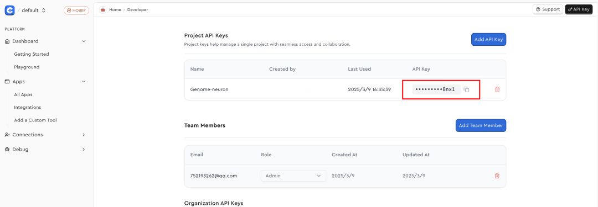Open the Support button
Image resolution: width=598 pixels, height=207 pixels.
pyautogui.click(x=548, y=9)
